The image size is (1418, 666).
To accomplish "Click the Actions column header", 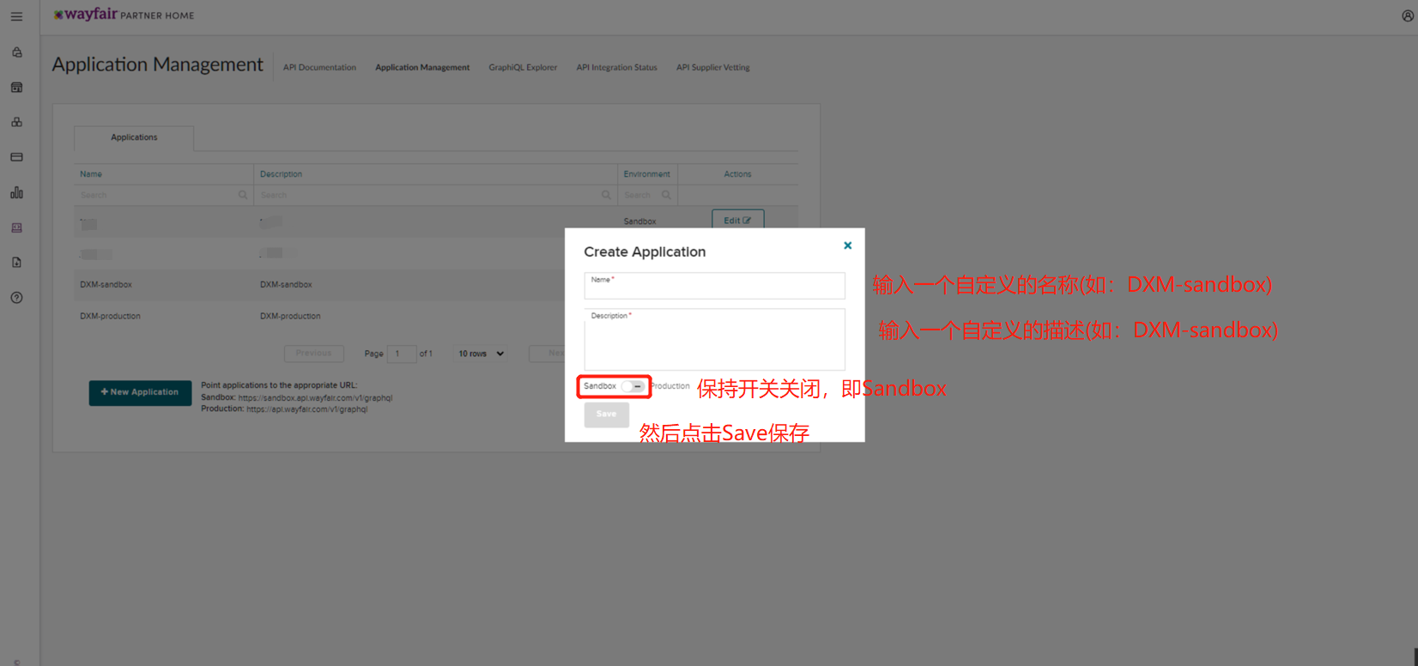I will coord(737,174).
